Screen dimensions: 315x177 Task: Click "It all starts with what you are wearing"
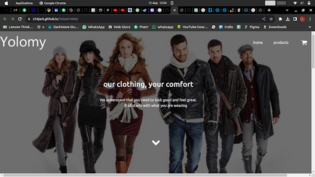click(156, 106)
